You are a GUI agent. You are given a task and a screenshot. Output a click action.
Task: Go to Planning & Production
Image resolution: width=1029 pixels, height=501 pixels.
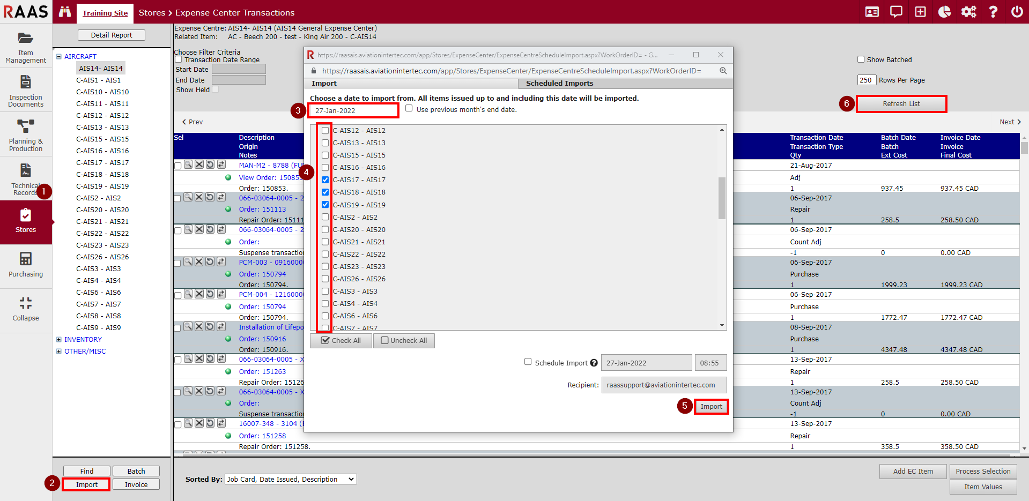(x=26, y=135)
